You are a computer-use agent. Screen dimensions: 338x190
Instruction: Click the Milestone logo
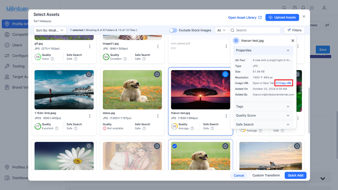coord(17,9)
